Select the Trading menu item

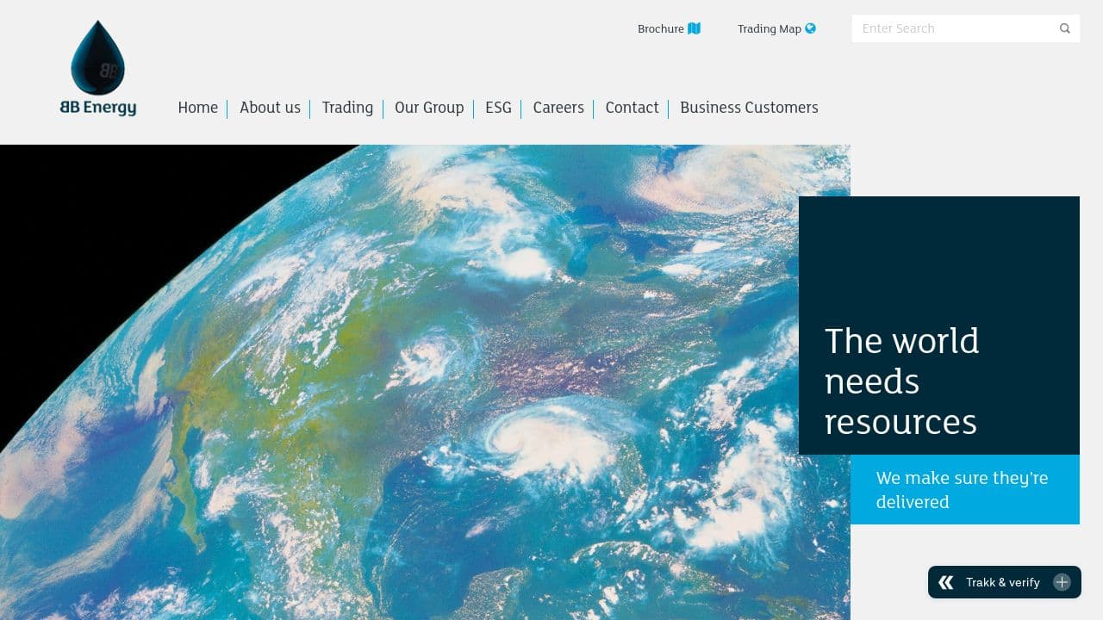pos(347,108)
